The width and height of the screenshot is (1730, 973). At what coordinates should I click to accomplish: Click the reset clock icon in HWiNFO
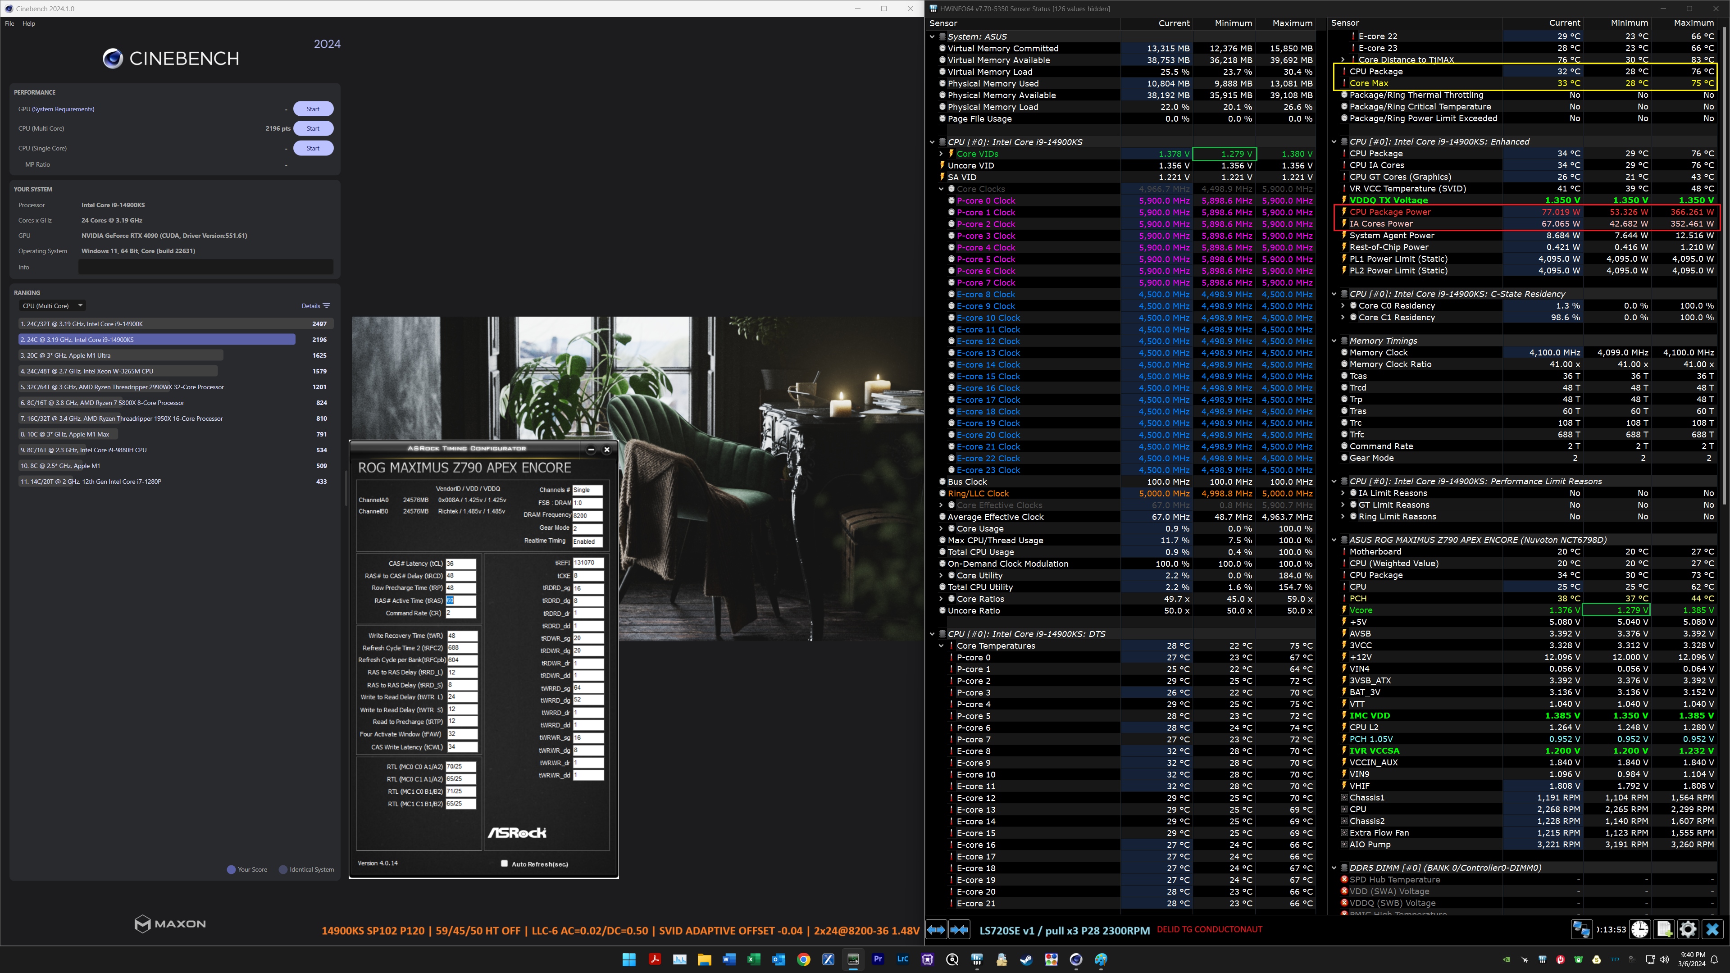1639,929
